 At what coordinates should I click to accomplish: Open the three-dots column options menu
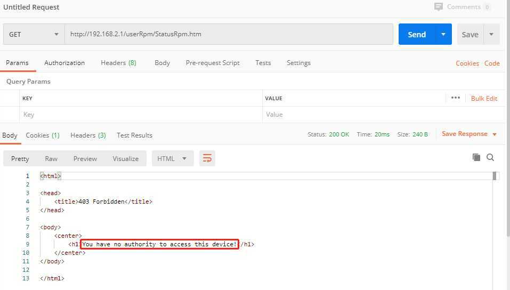[x=455, y=98]
